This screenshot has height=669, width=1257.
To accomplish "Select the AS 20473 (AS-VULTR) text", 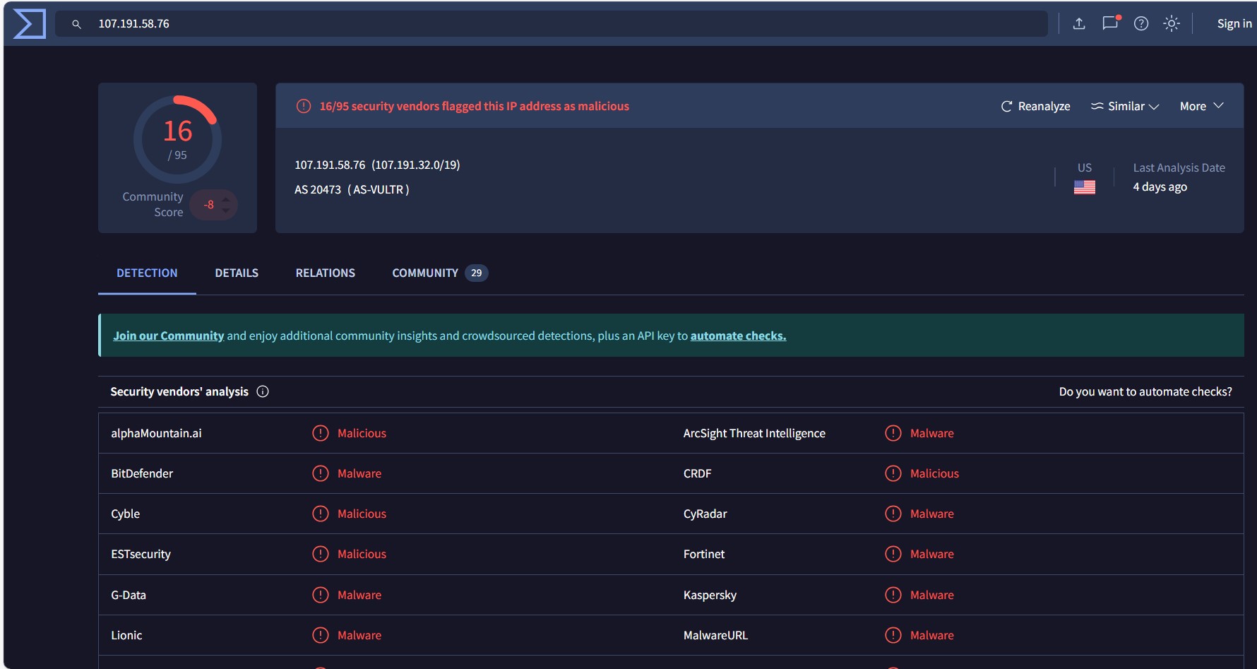I will coord(352,189).
